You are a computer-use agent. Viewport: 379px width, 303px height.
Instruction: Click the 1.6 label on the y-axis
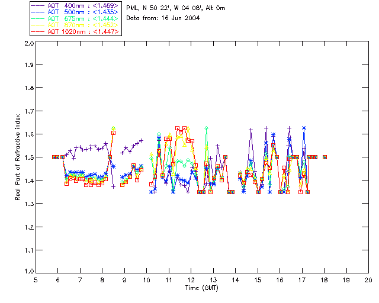click(x=29, y=134)
